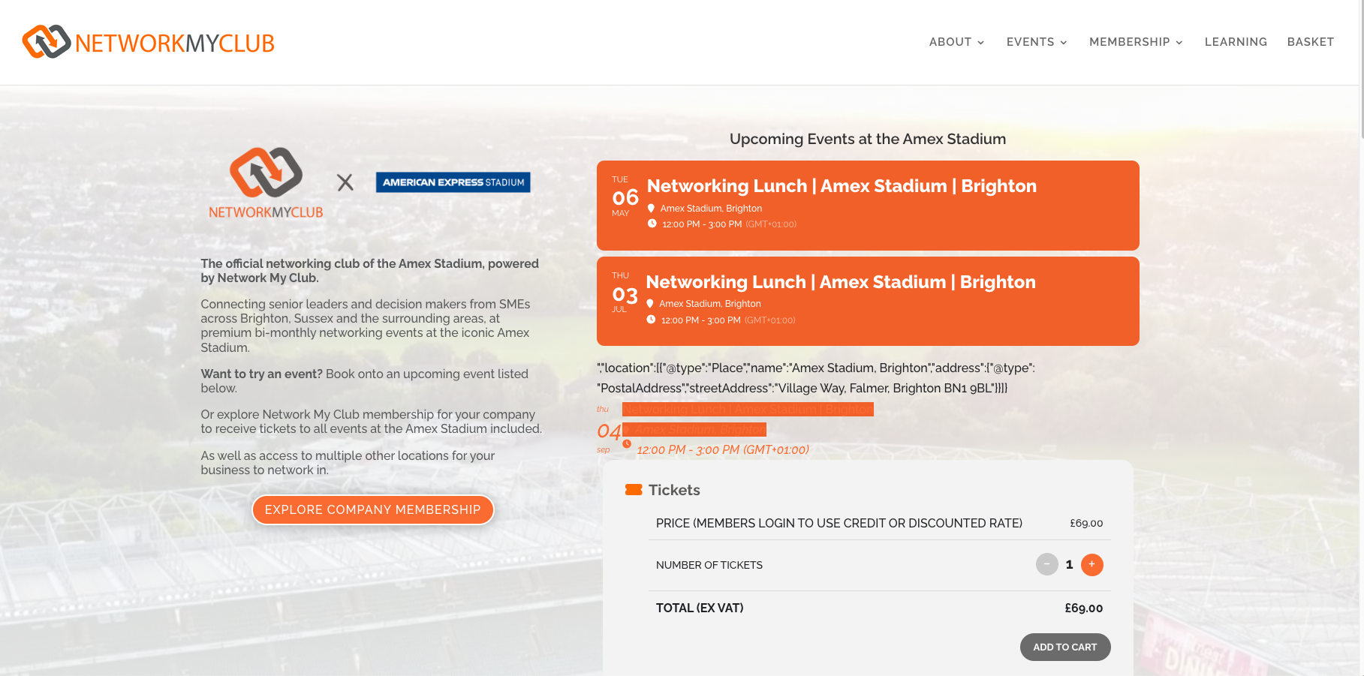
Task: Click 'Amex Stadium, Brighton' on the 06 May event
Action: [x=711, y=209]
